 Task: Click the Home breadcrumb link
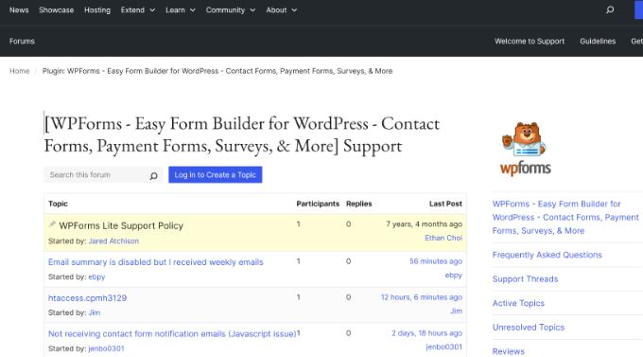19,71
